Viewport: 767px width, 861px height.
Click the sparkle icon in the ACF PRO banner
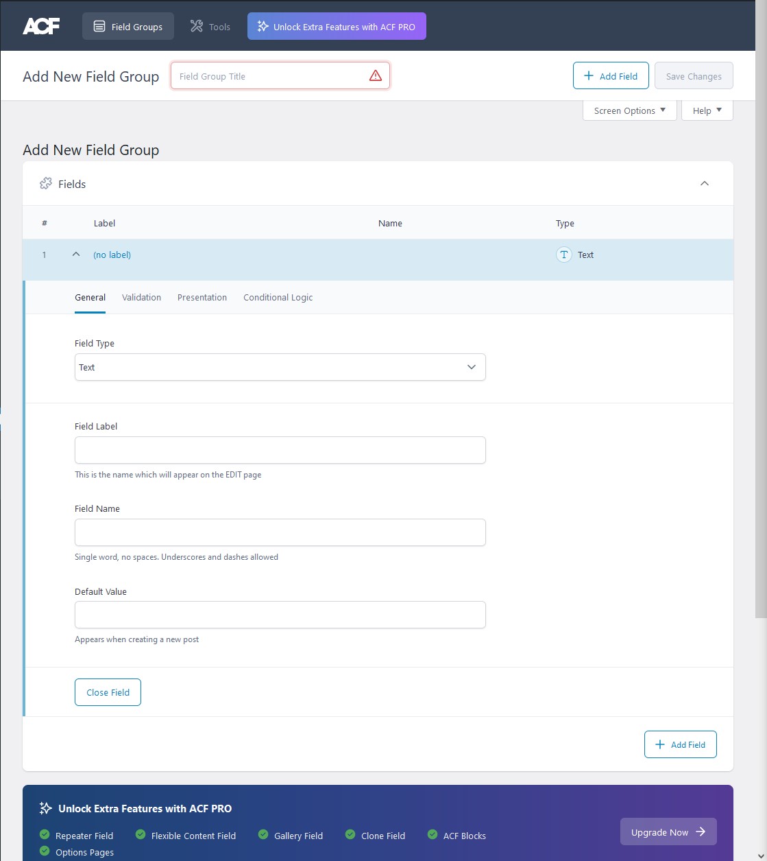(x=45, y=808)
